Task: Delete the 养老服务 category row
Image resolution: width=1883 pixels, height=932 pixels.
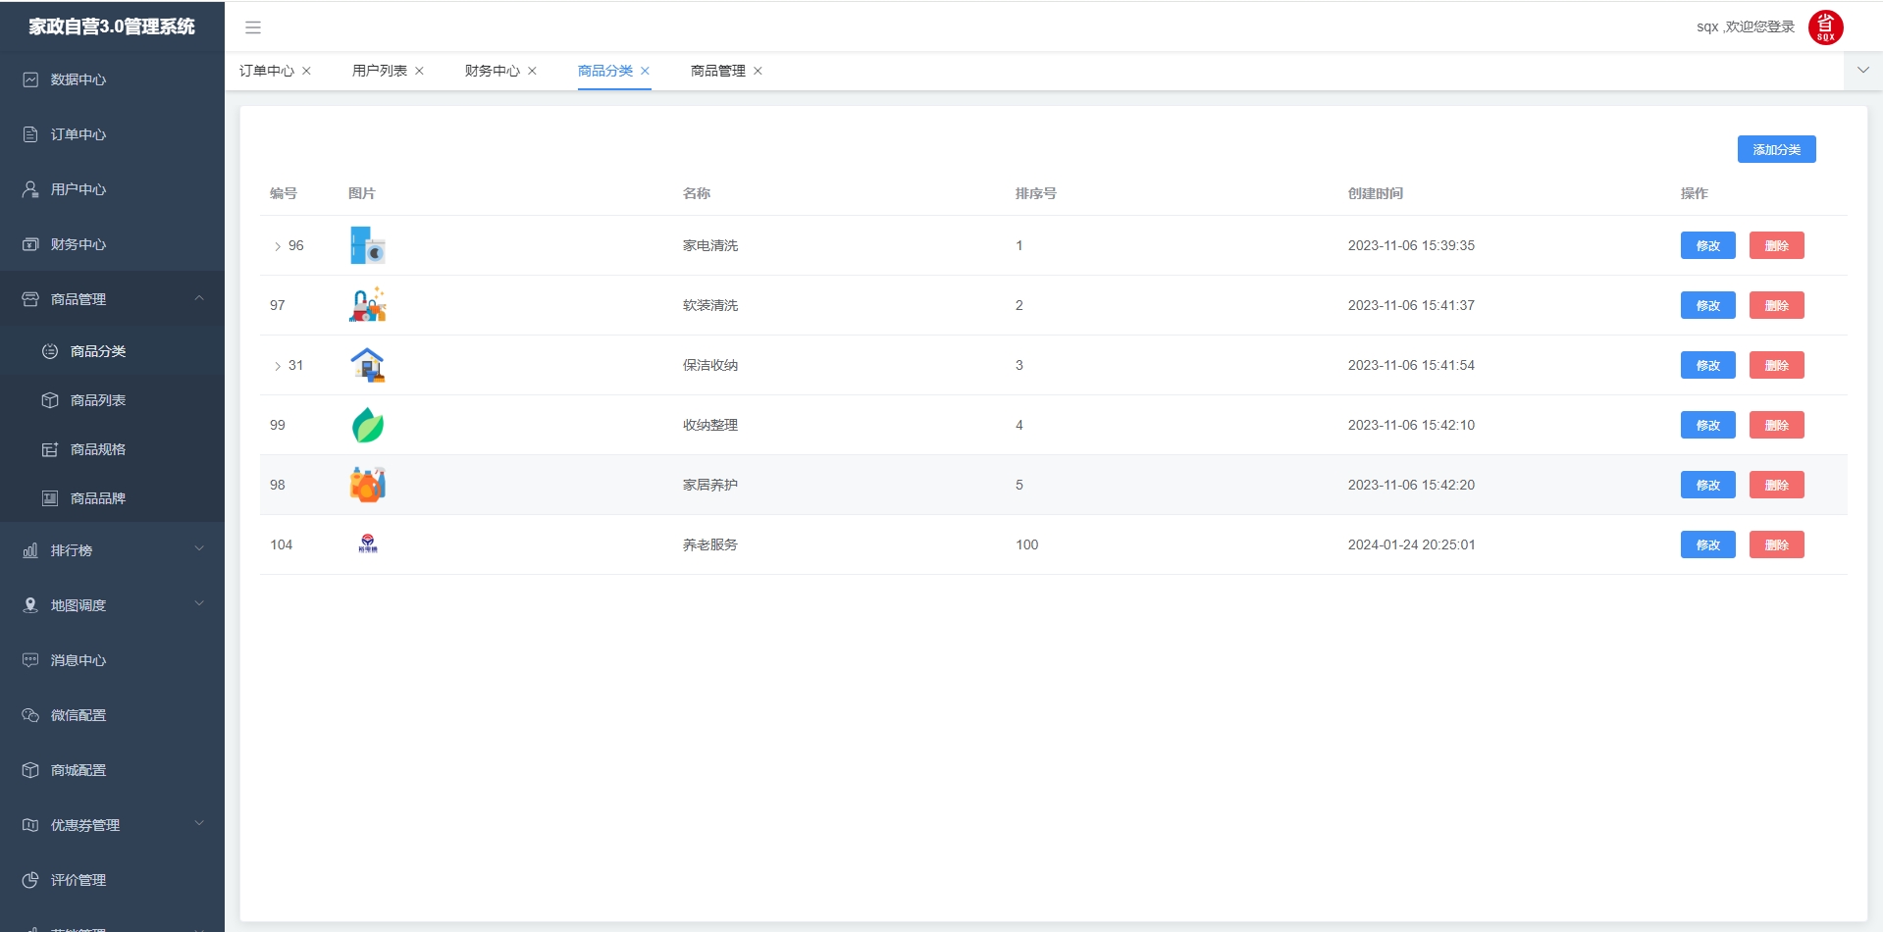Action: (x=1776, y=544)
